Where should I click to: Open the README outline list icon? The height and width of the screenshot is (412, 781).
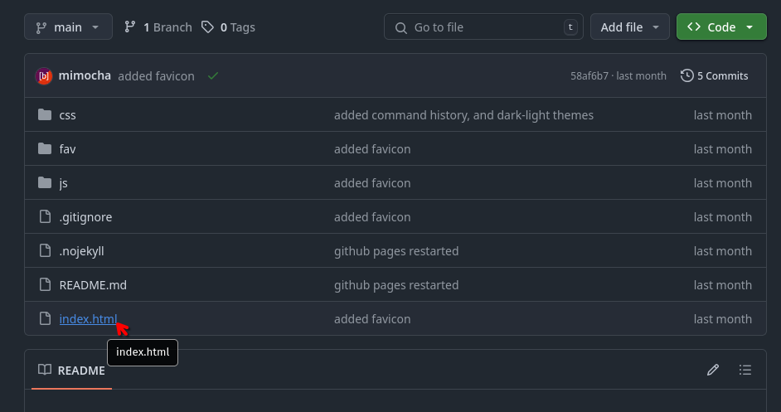(x=745, y=370)
